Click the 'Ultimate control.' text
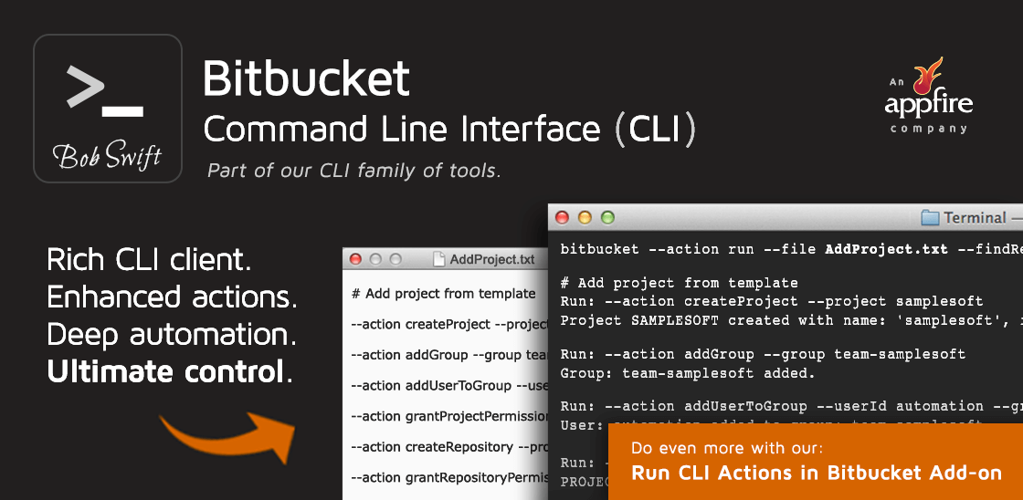This screenshot has height=500, width=1023. 170,372
